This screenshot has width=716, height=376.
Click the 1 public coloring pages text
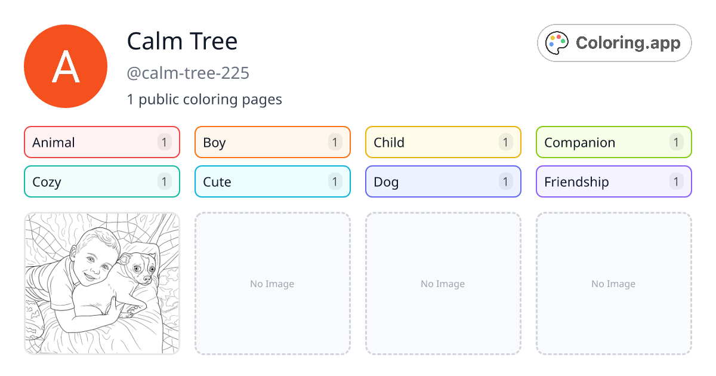204,99
